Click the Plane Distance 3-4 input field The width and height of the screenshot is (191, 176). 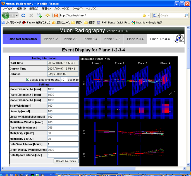pyautogui.click(x=63, y=100)
